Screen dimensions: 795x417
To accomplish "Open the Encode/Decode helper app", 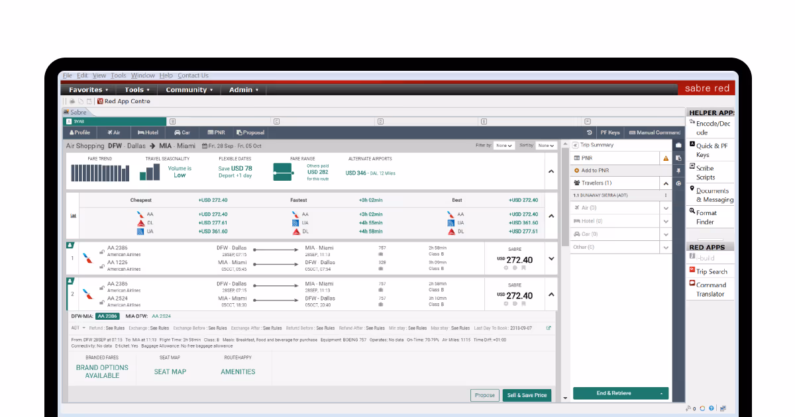I will [710, 128].
